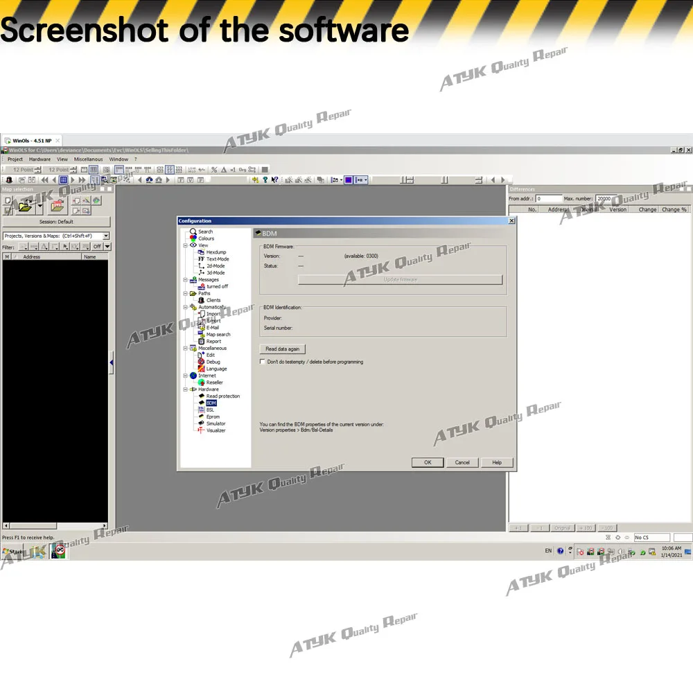Click the blue grid toolbar icon
Screen dimensions: 693x693
click(63, 180)
